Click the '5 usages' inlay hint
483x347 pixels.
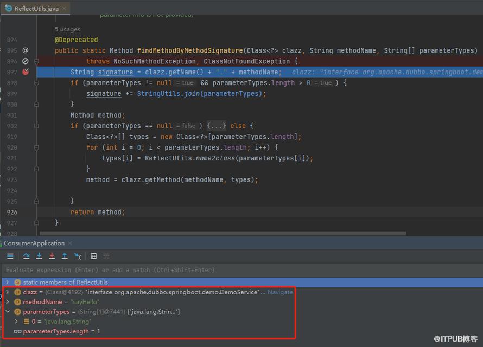tap(67, 29)
